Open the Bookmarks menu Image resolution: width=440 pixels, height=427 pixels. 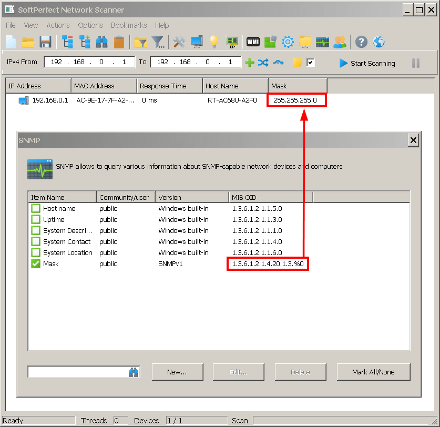[129, 25]
